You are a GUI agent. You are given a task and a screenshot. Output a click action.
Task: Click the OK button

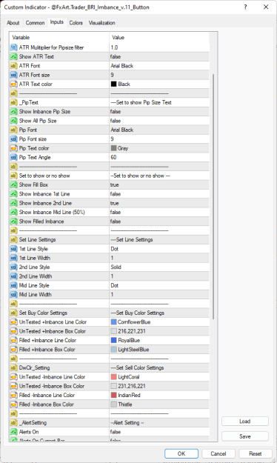click(x=181, y=453)
